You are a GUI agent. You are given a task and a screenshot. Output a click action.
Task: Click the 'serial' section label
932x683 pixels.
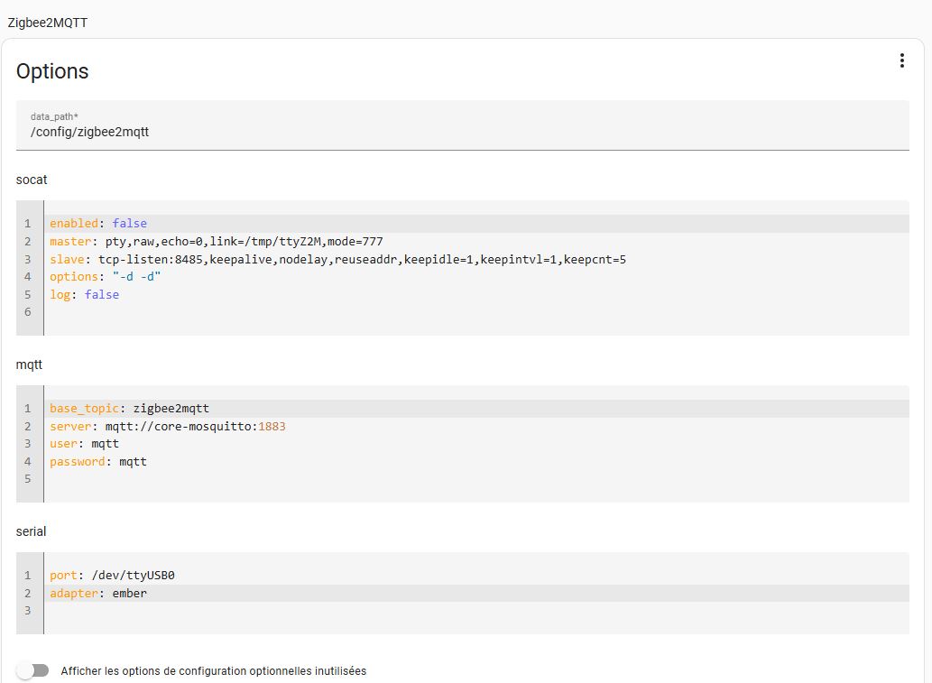pyautogui.click(x=31, y=531)
